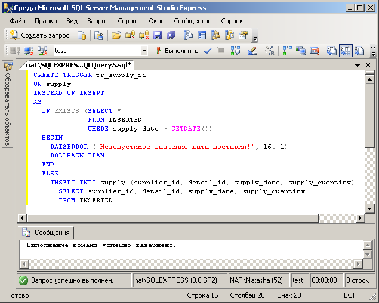The width and height of the screenshot is (379, 303).
Task: Click the messages pane scroll left arrow
Action: [24, 264]
